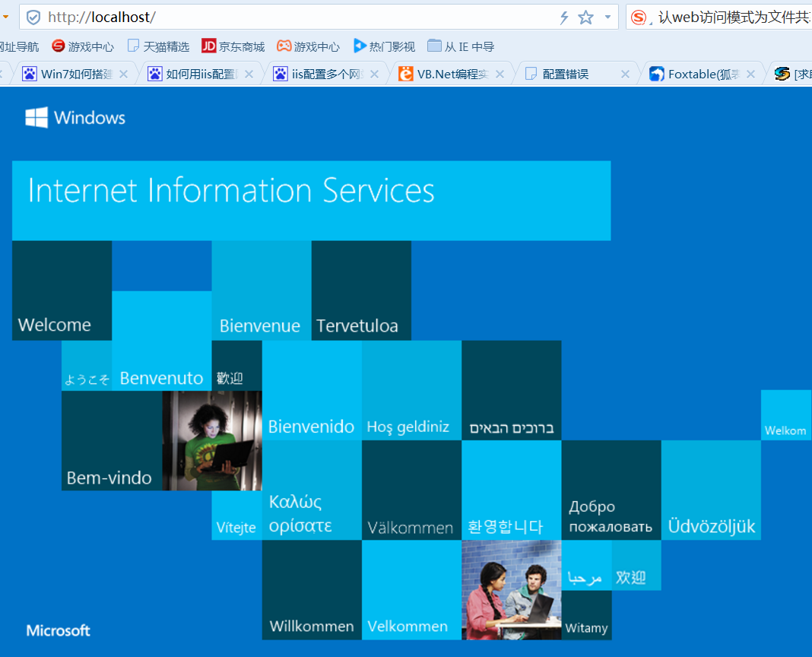This screenshot has height=657, width=812.
Task: Click the Vítejte tile
Action: pyautogui.click(x=236, y=516)
